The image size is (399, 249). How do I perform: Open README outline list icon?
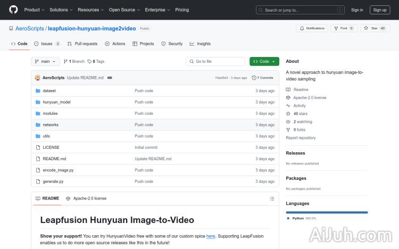(272, 198)
